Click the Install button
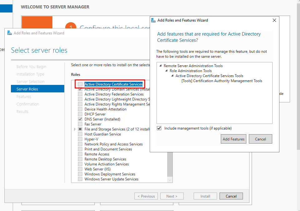 click(205, 196)
